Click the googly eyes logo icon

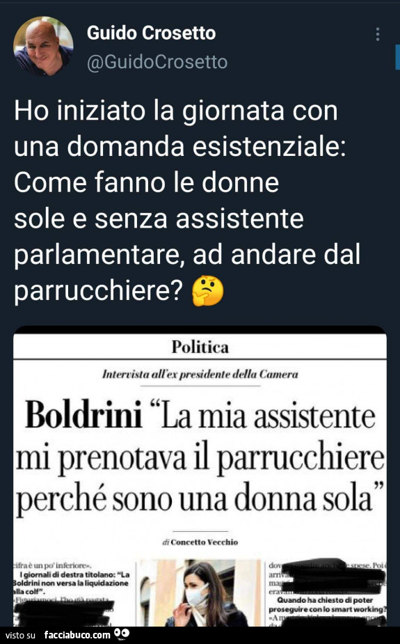(122, 634)
